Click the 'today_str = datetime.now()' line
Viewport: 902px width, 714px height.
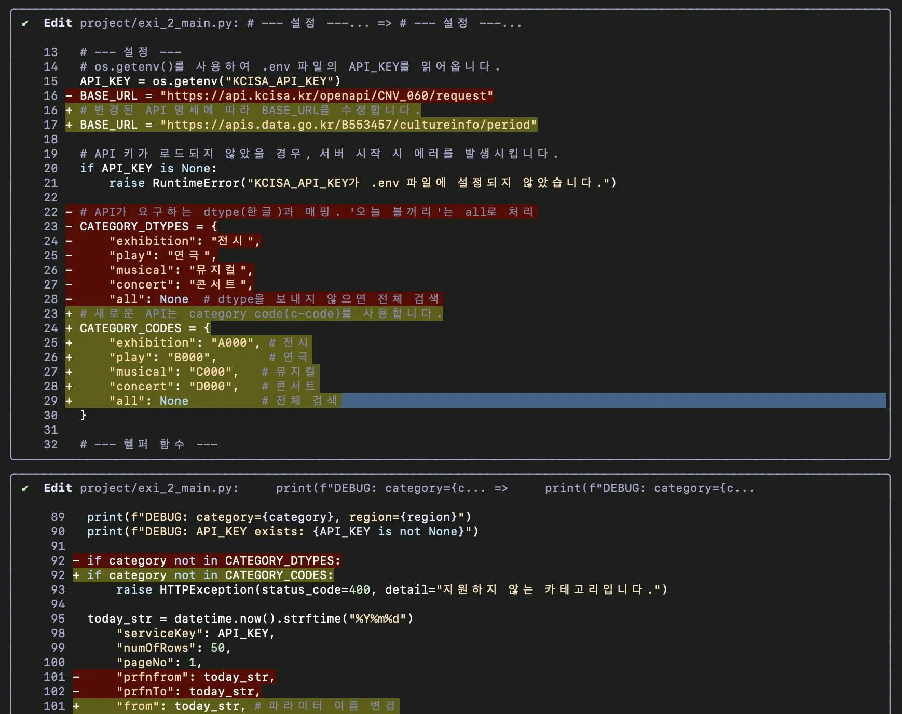[250, 619]
